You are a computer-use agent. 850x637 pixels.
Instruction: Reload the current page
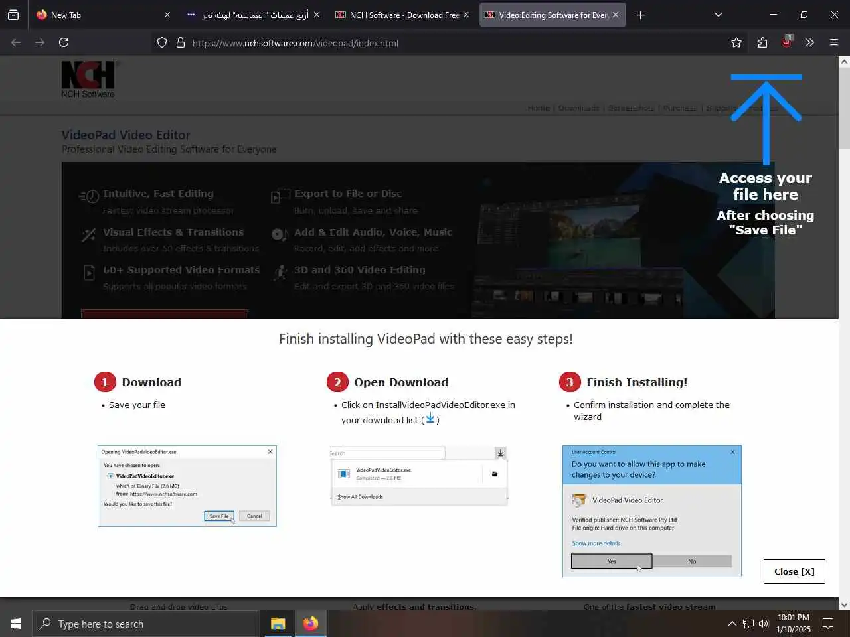click(64, 42)
